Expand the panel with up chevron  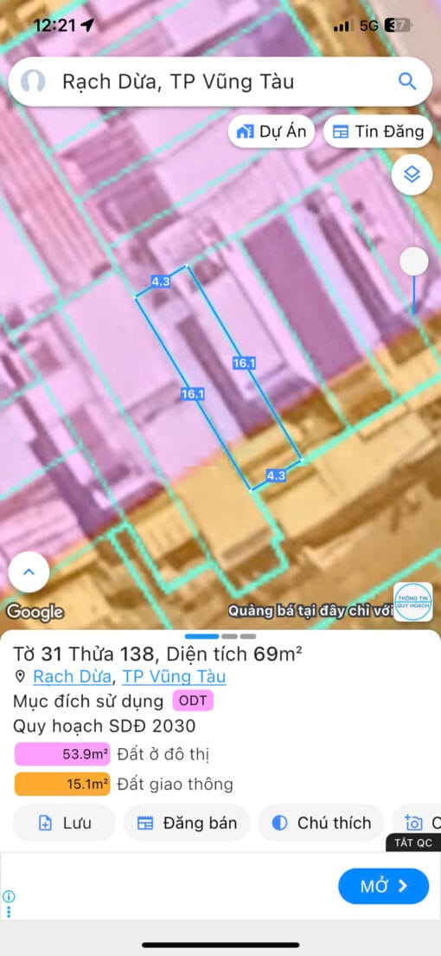click(x=29, y=572)
